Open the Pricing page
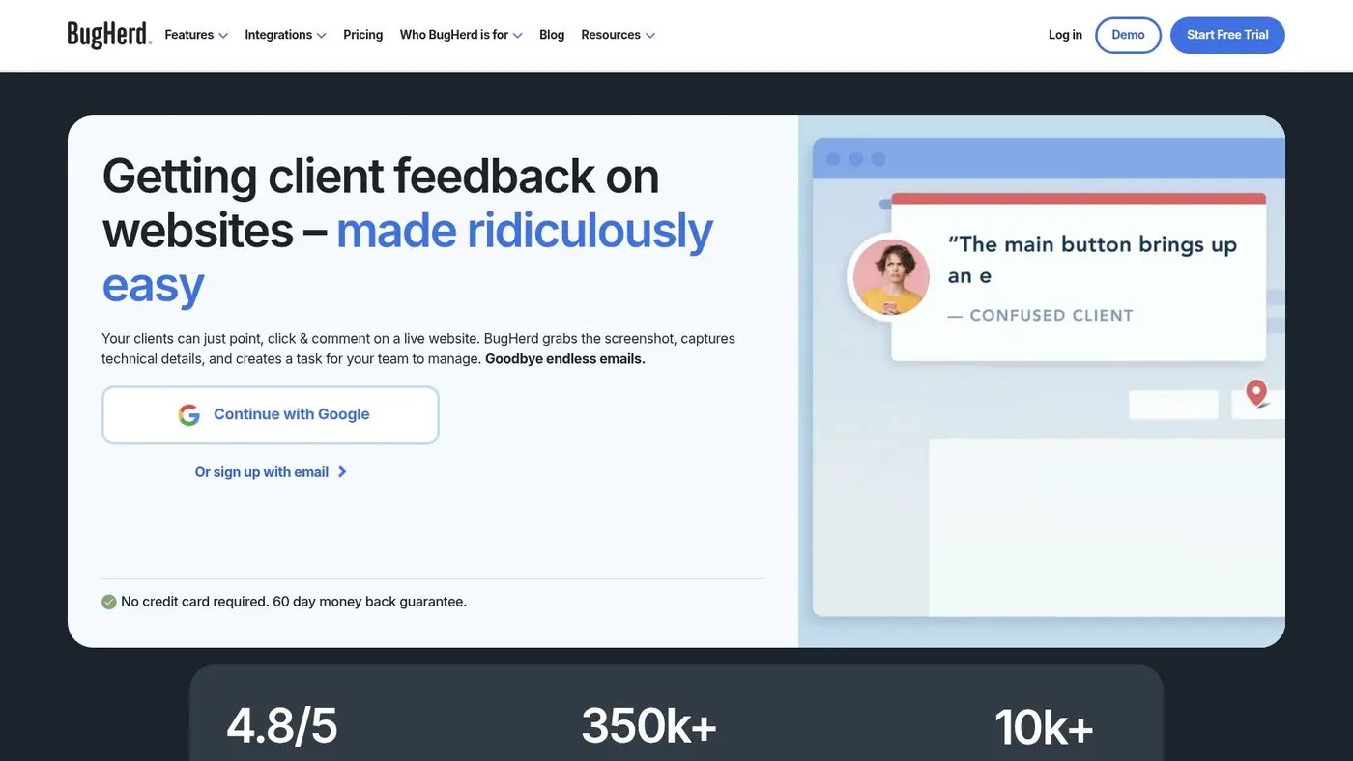Image resolution: width=1353 pixels, height=761 pixels. [363, 35]
